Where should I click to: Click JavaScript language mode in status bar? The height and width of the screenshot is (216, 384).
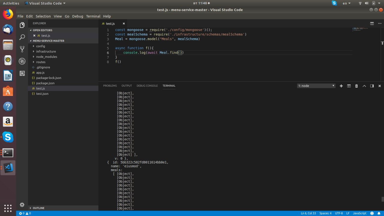[x=359, y=213]
